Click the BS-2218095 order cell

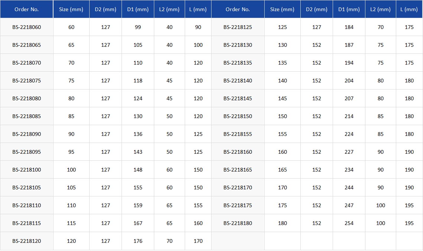[26, 152]
